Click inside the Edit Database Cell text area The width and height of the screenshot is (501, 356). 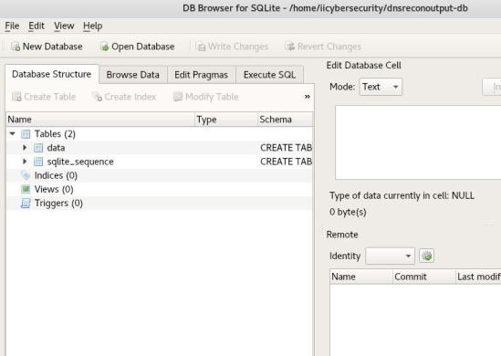pyautogui.click(x=418, y=142)
